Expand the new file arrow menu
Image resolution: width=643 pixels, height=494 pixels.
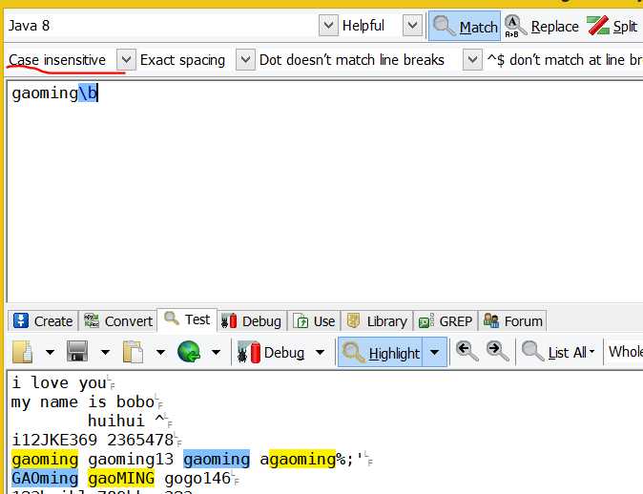point(50,352)
